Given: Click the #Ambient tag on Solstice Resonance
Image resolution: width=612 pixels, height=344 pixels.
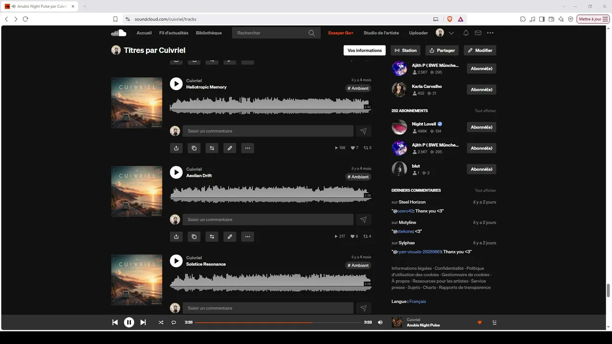Looking at the screenshot, I should tap(358, 266).
